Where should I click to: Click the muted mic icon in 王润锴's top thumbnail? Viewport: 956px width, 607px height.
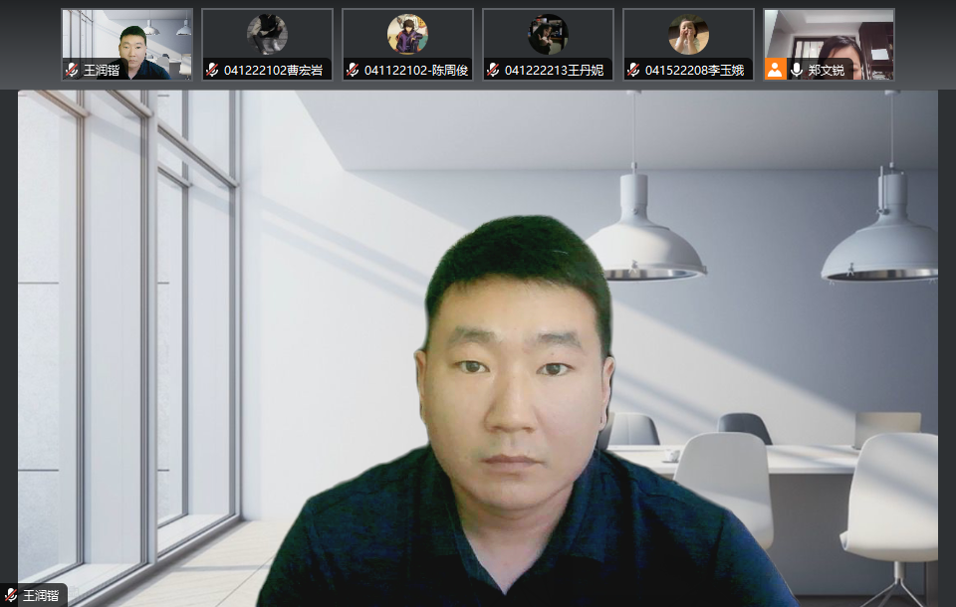(72, 70)
